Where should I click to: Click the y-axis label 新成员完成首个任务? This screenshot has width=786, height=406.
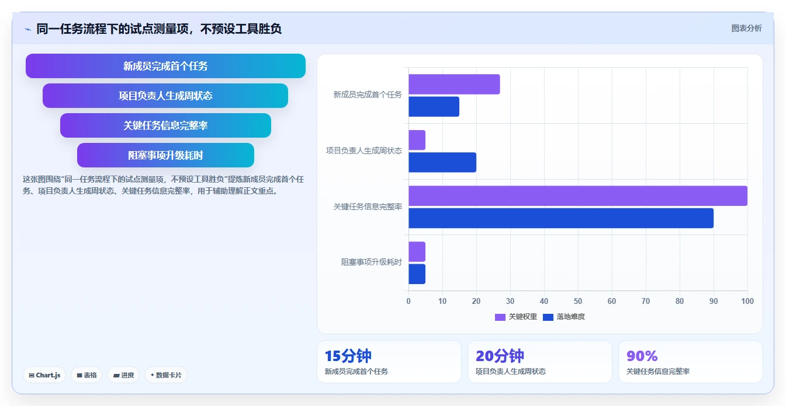368,94
